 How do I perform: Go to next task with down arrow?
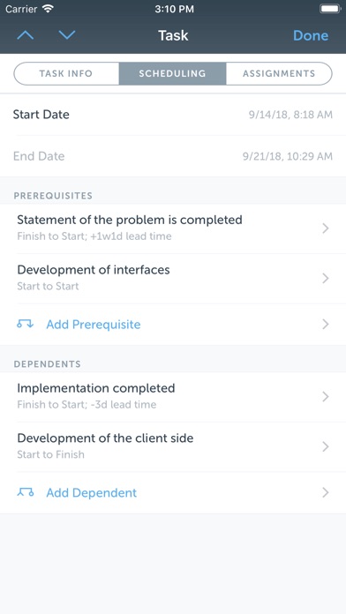pyautogui.click(x=66, y=35)
